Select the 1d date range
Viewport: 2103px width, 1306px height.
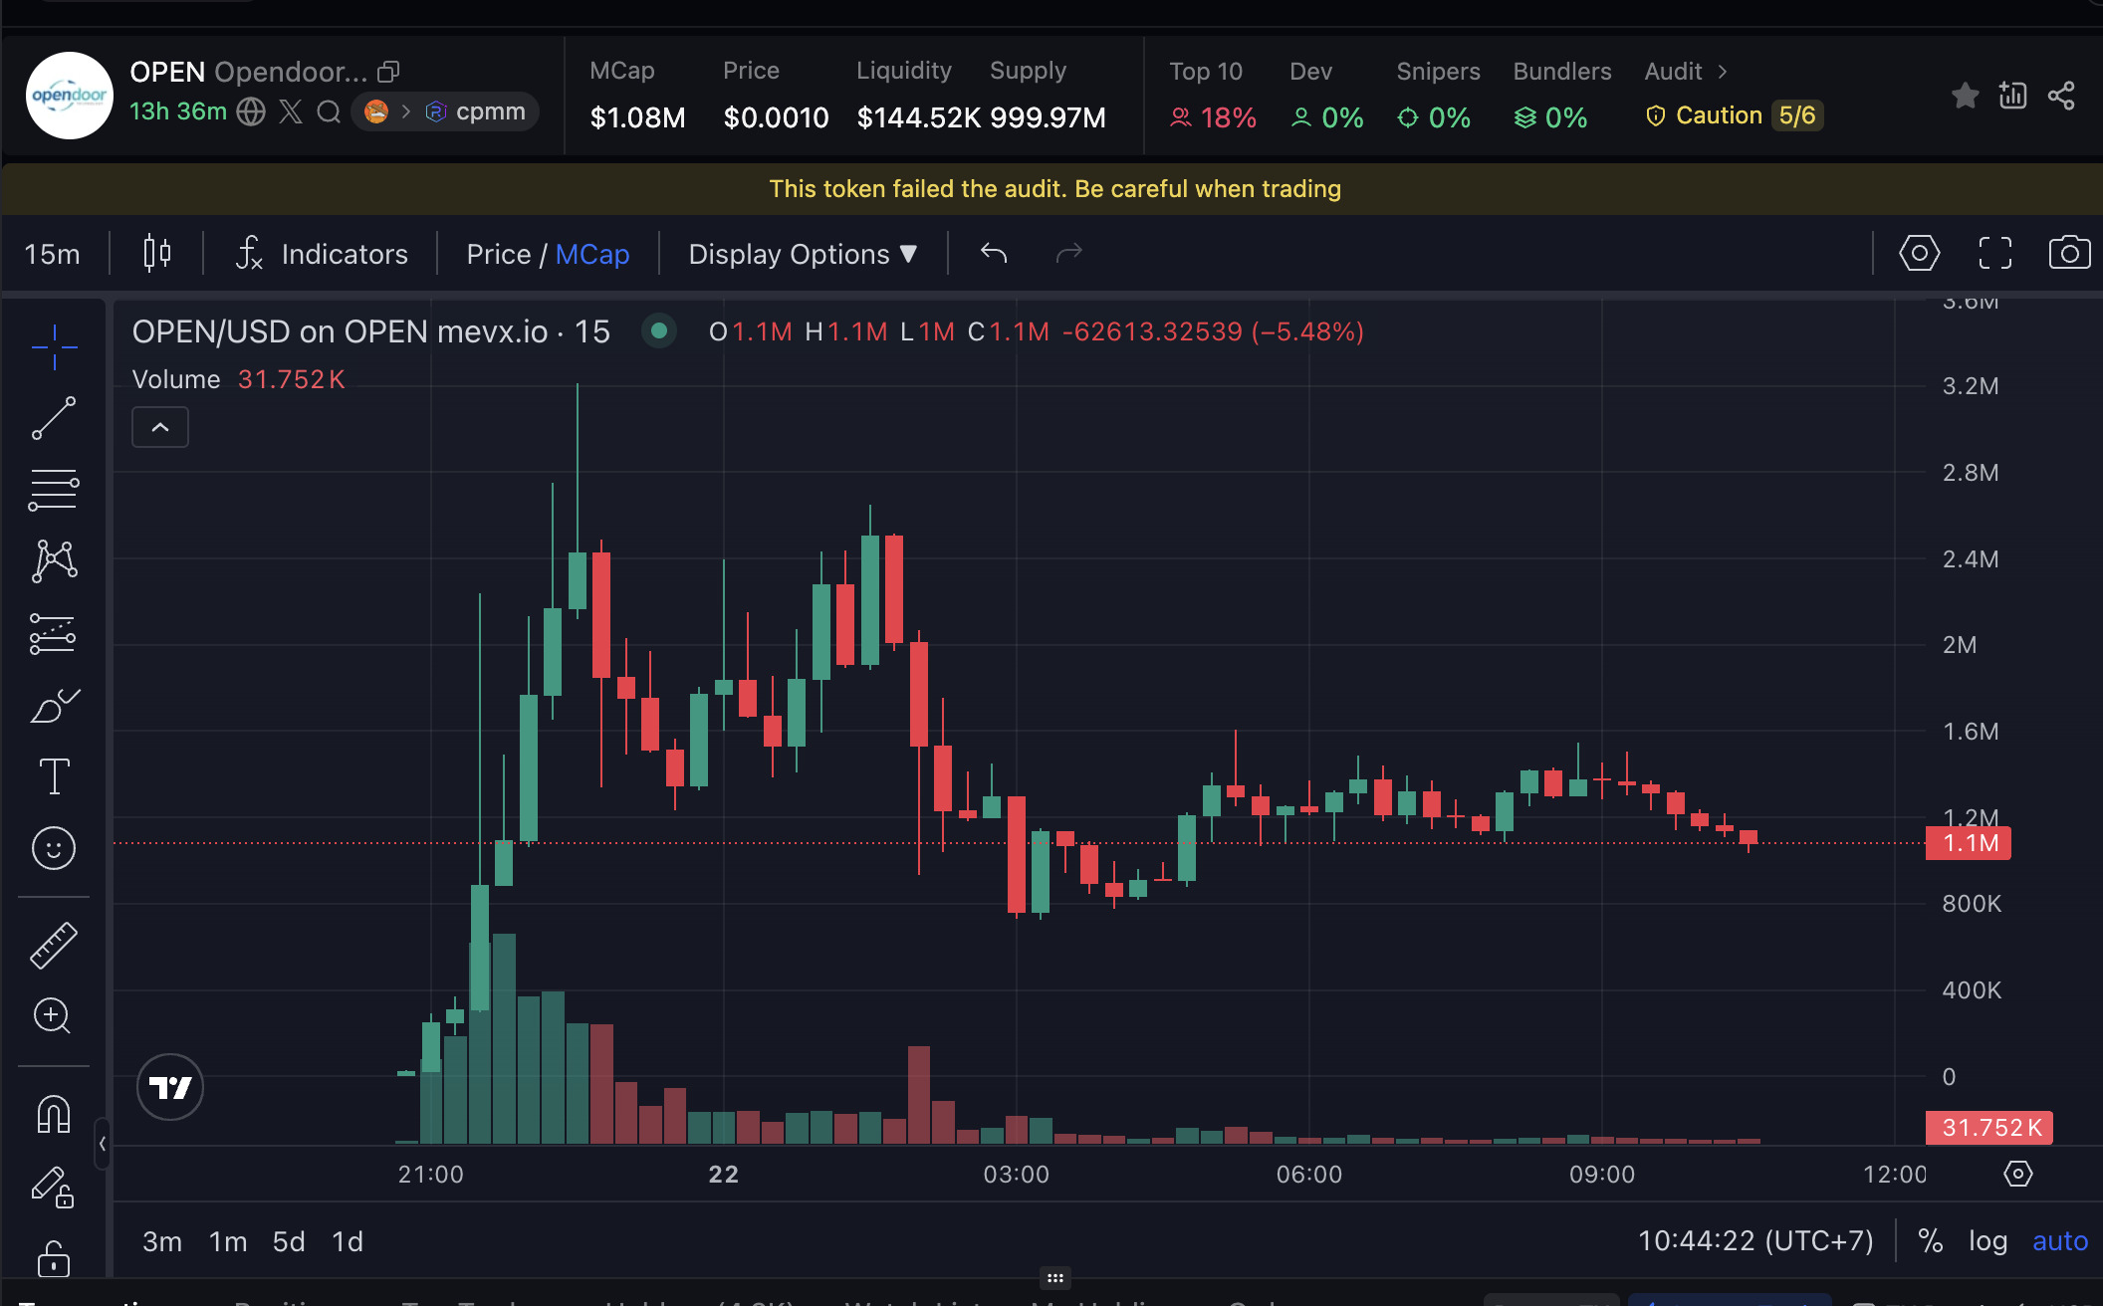(348, 1241)
